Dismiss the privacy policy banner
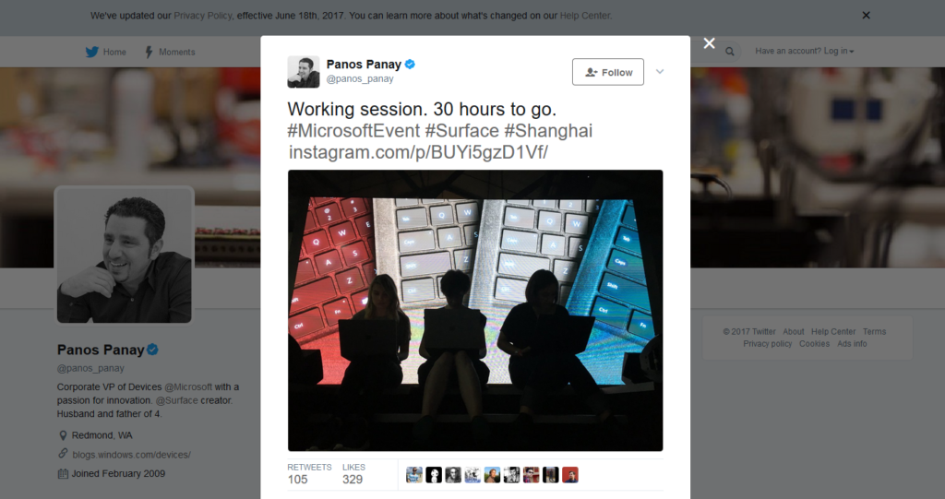This screenshot has width=945, height=499. click(866, 15)
